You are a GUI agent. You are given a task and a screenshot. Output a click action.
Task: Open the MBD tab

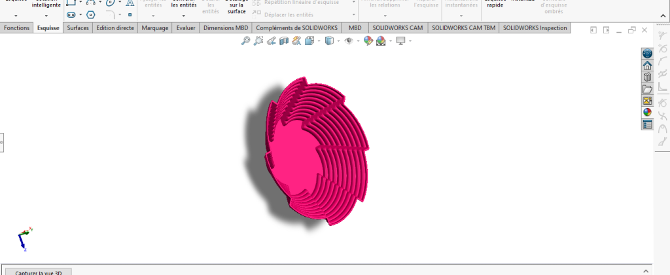pos(355,27)
